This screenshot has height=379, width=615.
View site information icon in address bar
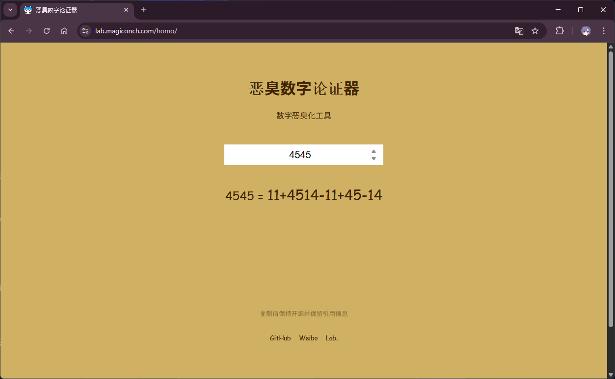click(85, 31)
